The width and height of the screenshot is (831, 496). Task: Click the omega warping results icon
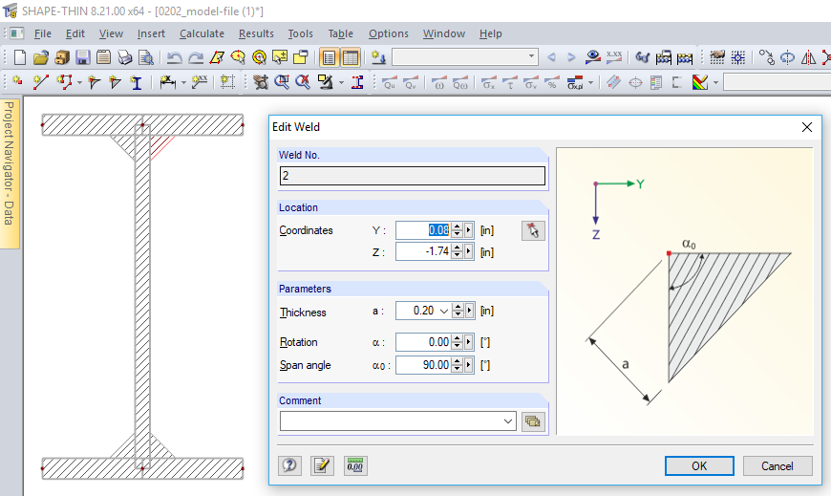tap(438, 83)
